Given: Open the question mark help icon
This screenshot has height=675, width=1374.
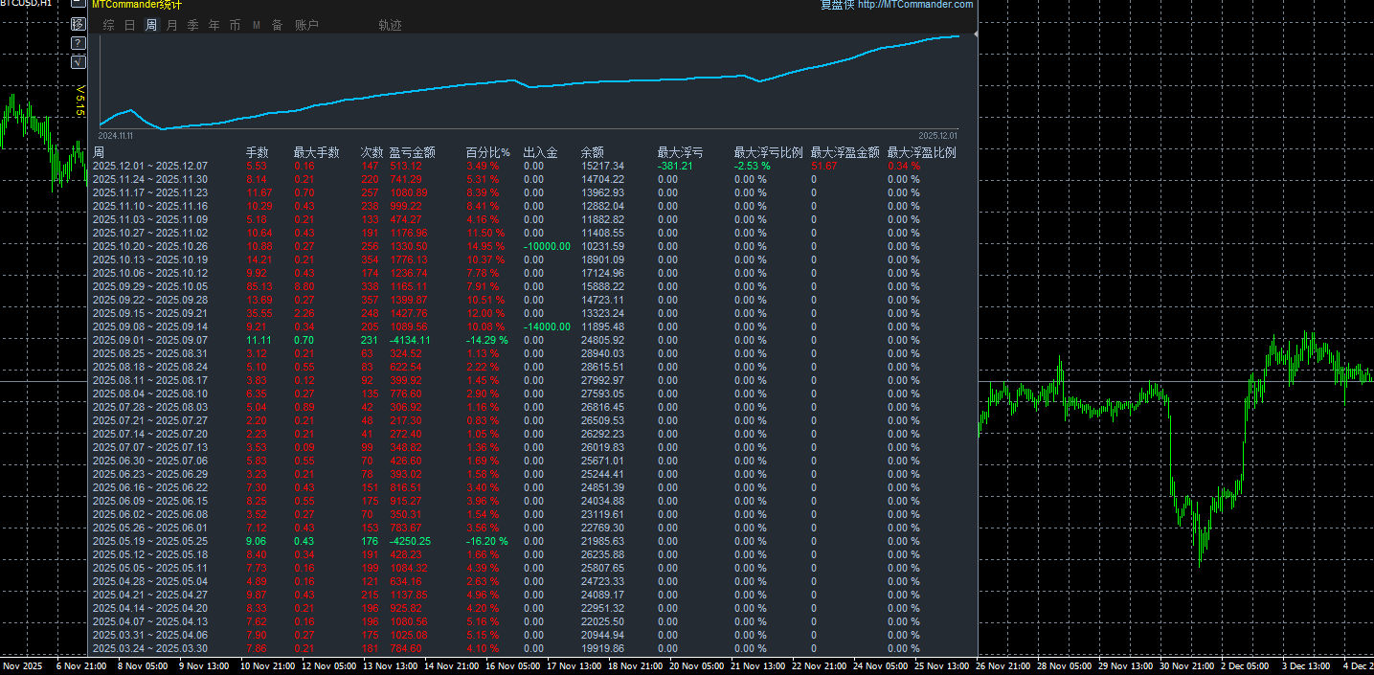Looking at the screenshot, I should coord(79,43).
